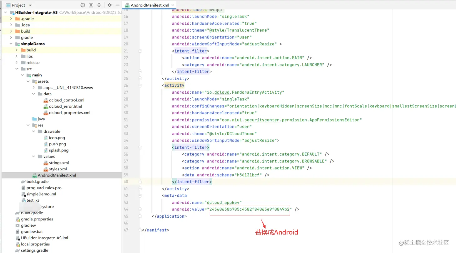Fold the meta-data block at line 42
The width and height of the screenshot is (456, 253).
[140, 195]
